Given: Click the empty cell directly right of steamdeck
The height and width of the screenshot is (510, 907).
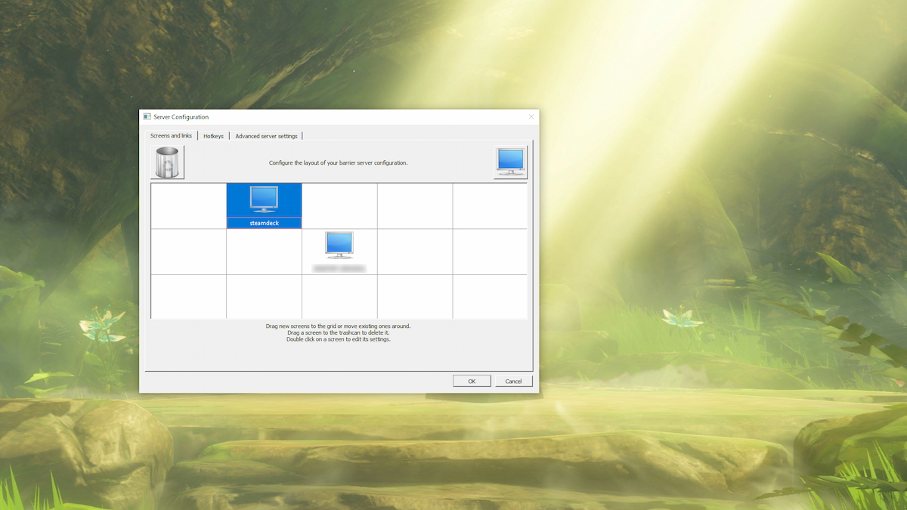Looking at the screenshot, I should pyautogui.click(x=339, y=206).
